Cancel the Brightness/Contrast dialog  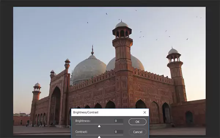tap(137, 132)
